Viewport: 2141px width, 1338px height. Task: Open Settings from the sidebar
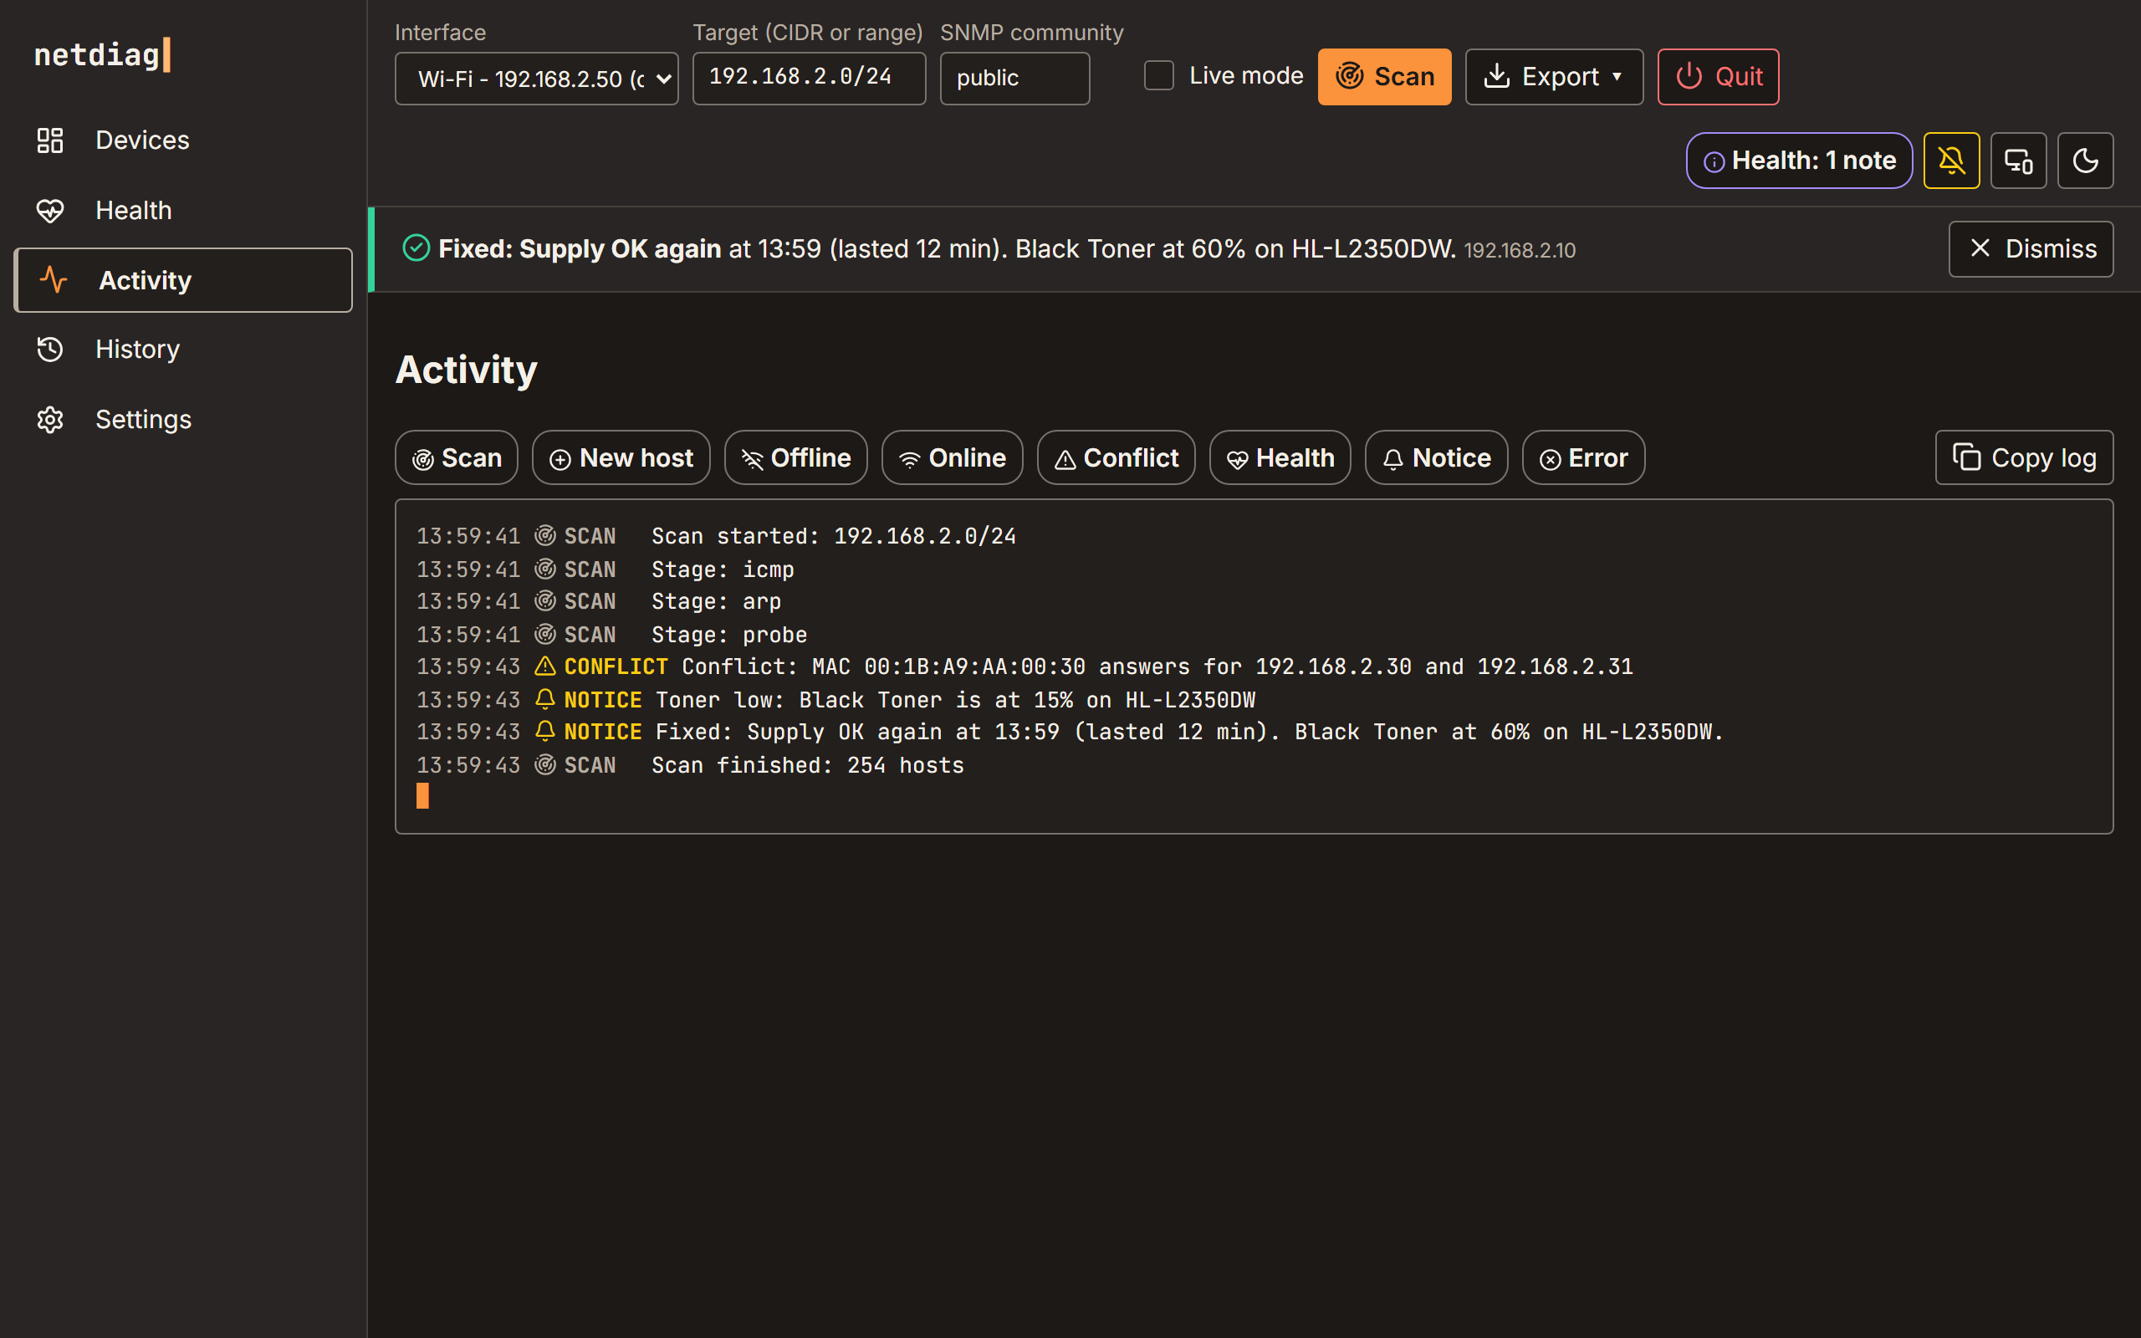[183, 420]
